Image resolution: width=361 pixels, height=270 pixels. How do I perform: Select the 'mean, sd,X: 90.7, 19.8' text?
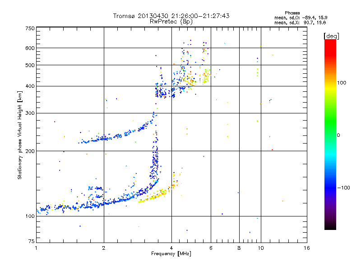click(x=300, y=22)
